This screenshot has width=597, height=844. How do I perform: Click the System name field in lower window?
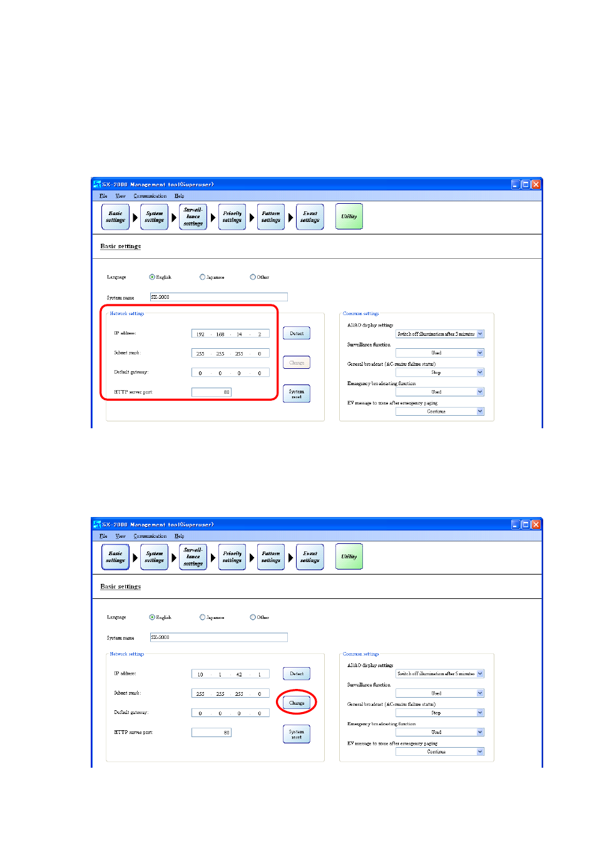click(219, 637)
